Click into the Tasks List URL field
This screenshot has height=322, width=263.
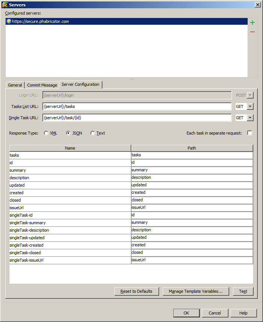(x=137, y=106)
